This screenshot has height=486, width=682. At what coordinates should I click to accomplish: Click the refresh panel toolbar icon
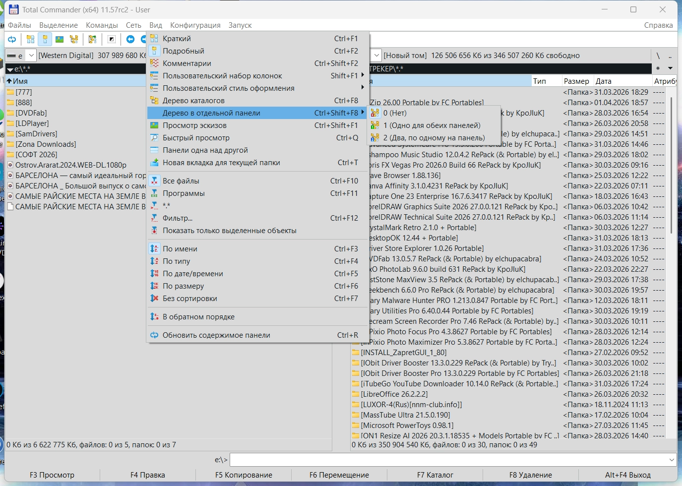[x=12, y=39]
